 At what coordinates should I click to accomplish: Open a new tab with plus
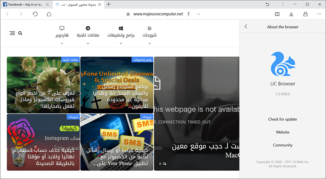(108, 4)
